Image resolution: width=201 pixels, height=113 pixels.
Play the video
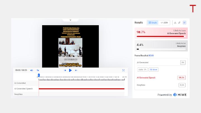70,70
